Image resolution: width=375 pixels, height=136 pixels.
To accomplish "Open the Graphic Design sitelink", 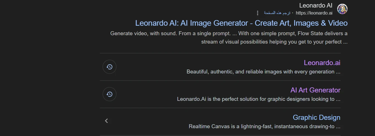I will click(316, 117).
